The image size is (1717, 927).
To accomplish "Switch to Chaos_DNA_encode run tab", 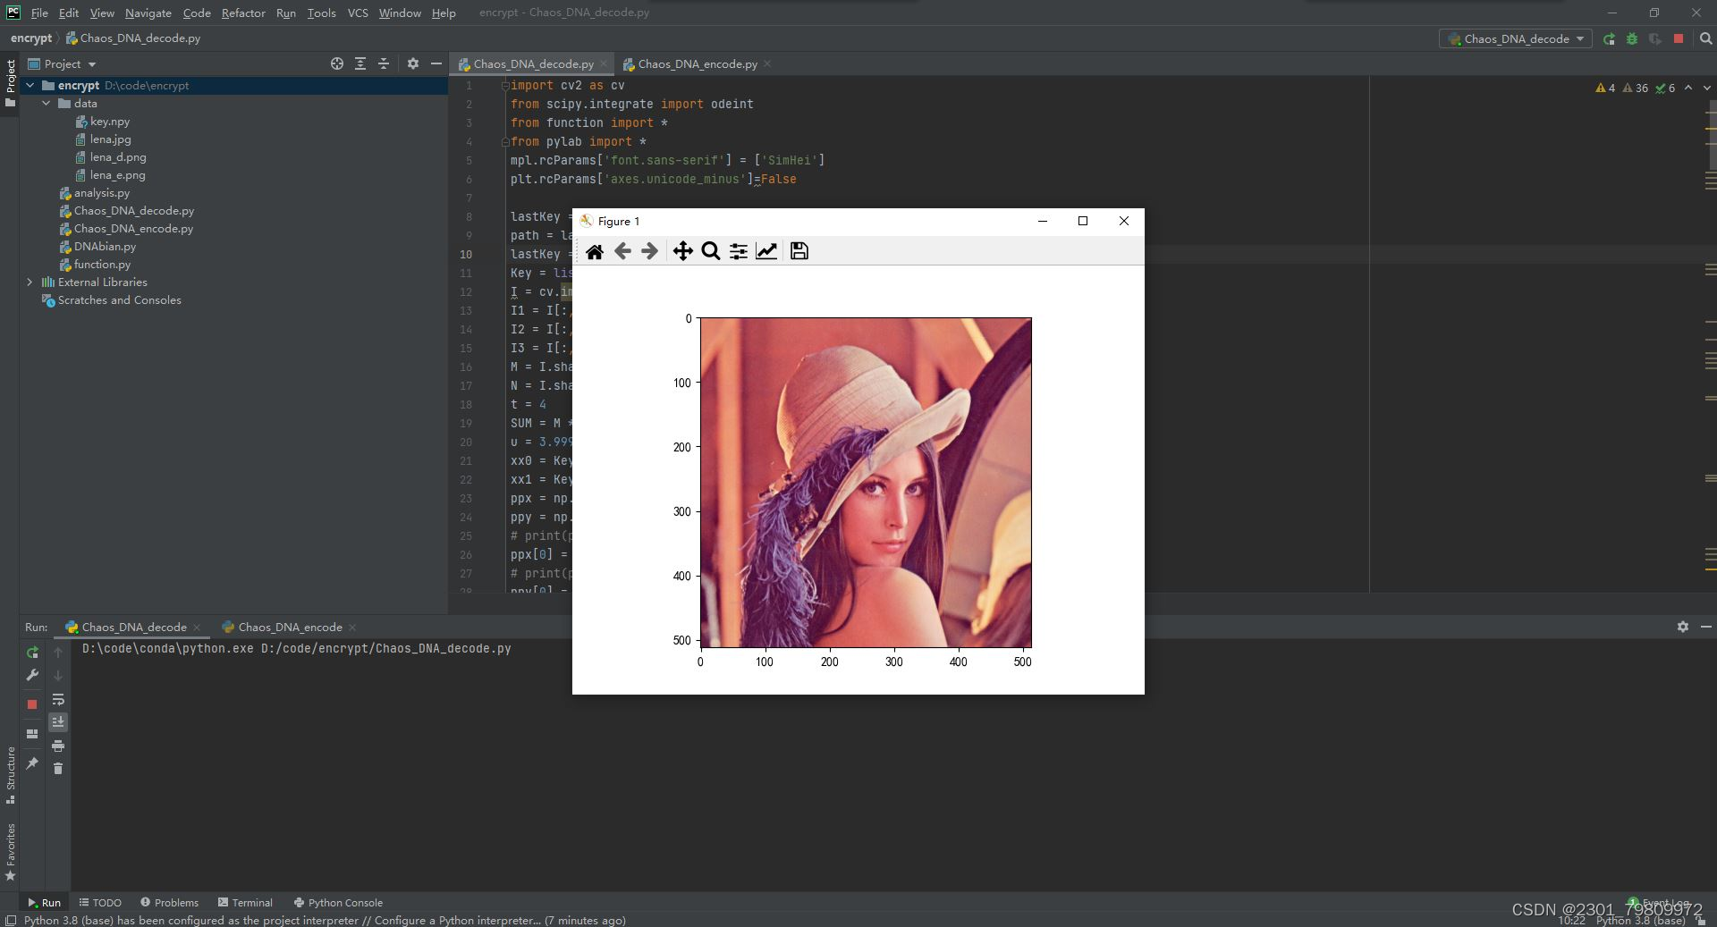I will [x=290, y=627].
